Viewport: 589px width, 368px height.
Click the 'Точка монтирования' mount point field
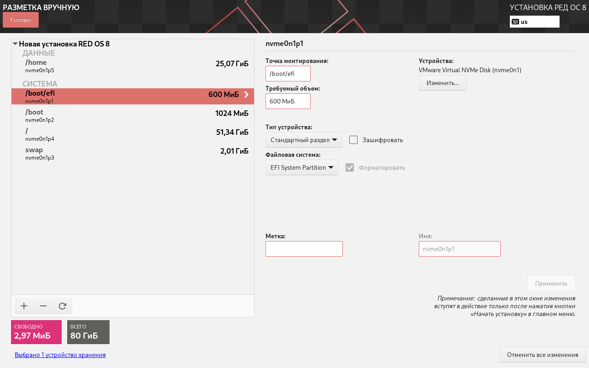(288, 74)
